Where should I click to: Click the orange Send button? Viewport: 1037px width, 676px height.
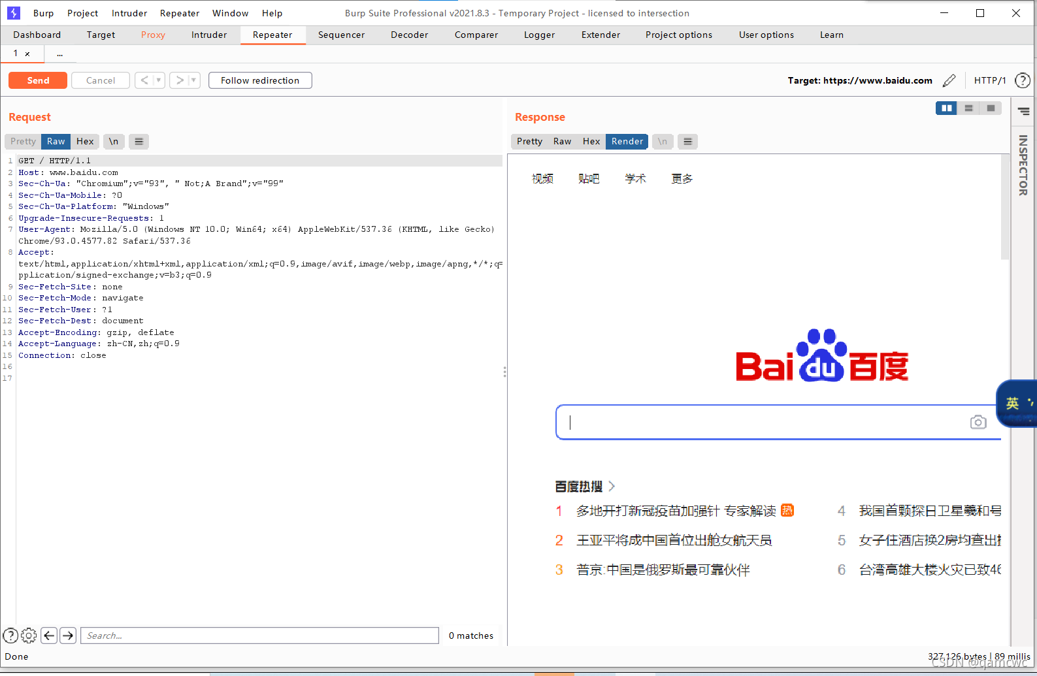(38, 80)
